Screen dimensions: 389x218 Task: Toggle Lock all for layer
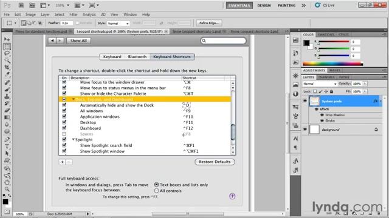point(331,91)
